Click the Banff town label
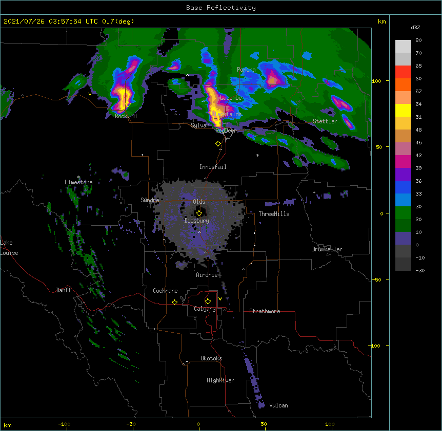 [x=64, y=290]
